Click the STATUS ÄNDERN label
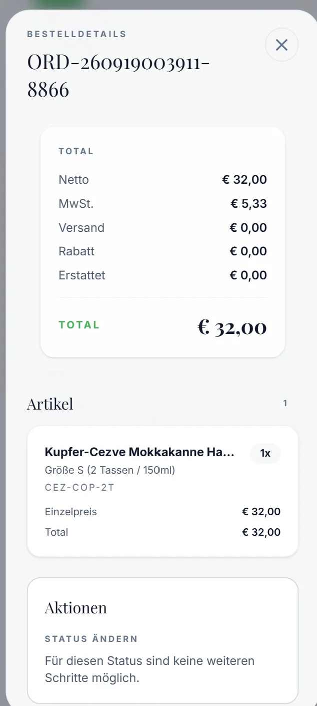This screenshot has height=706, width=317. (91, 639)
